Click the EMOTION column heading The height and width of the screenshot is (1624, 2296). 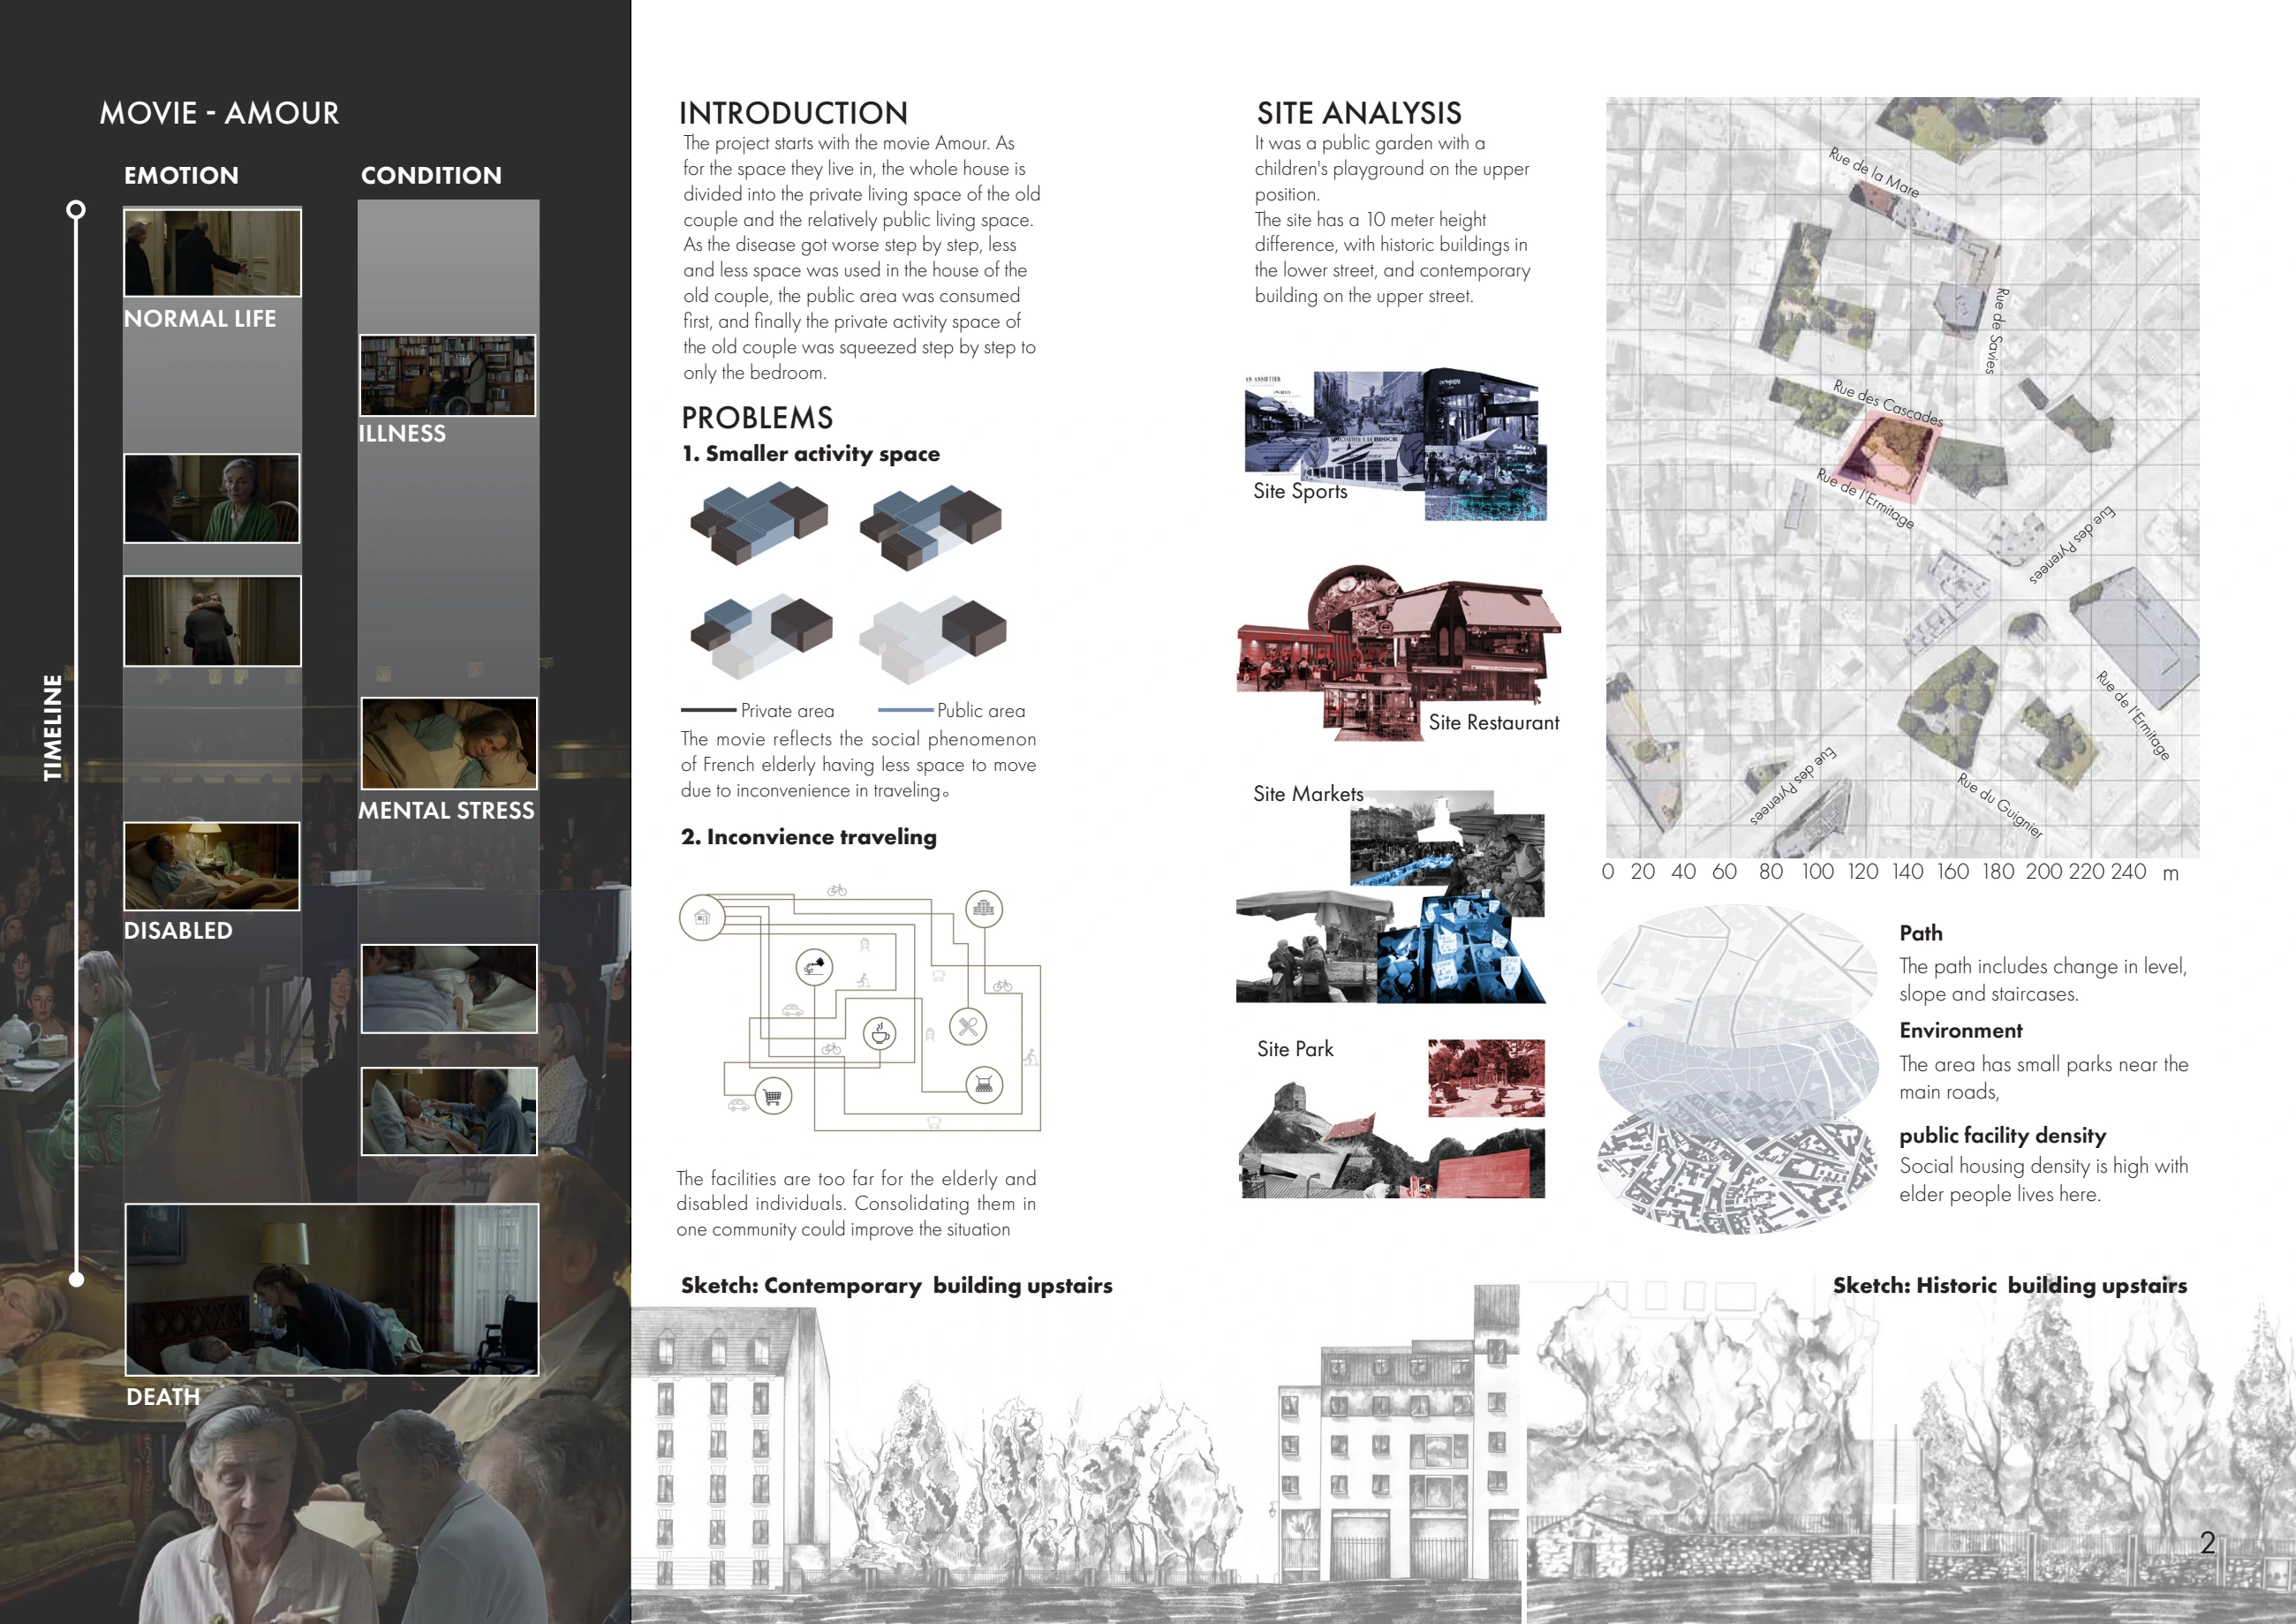pos(181,175)
